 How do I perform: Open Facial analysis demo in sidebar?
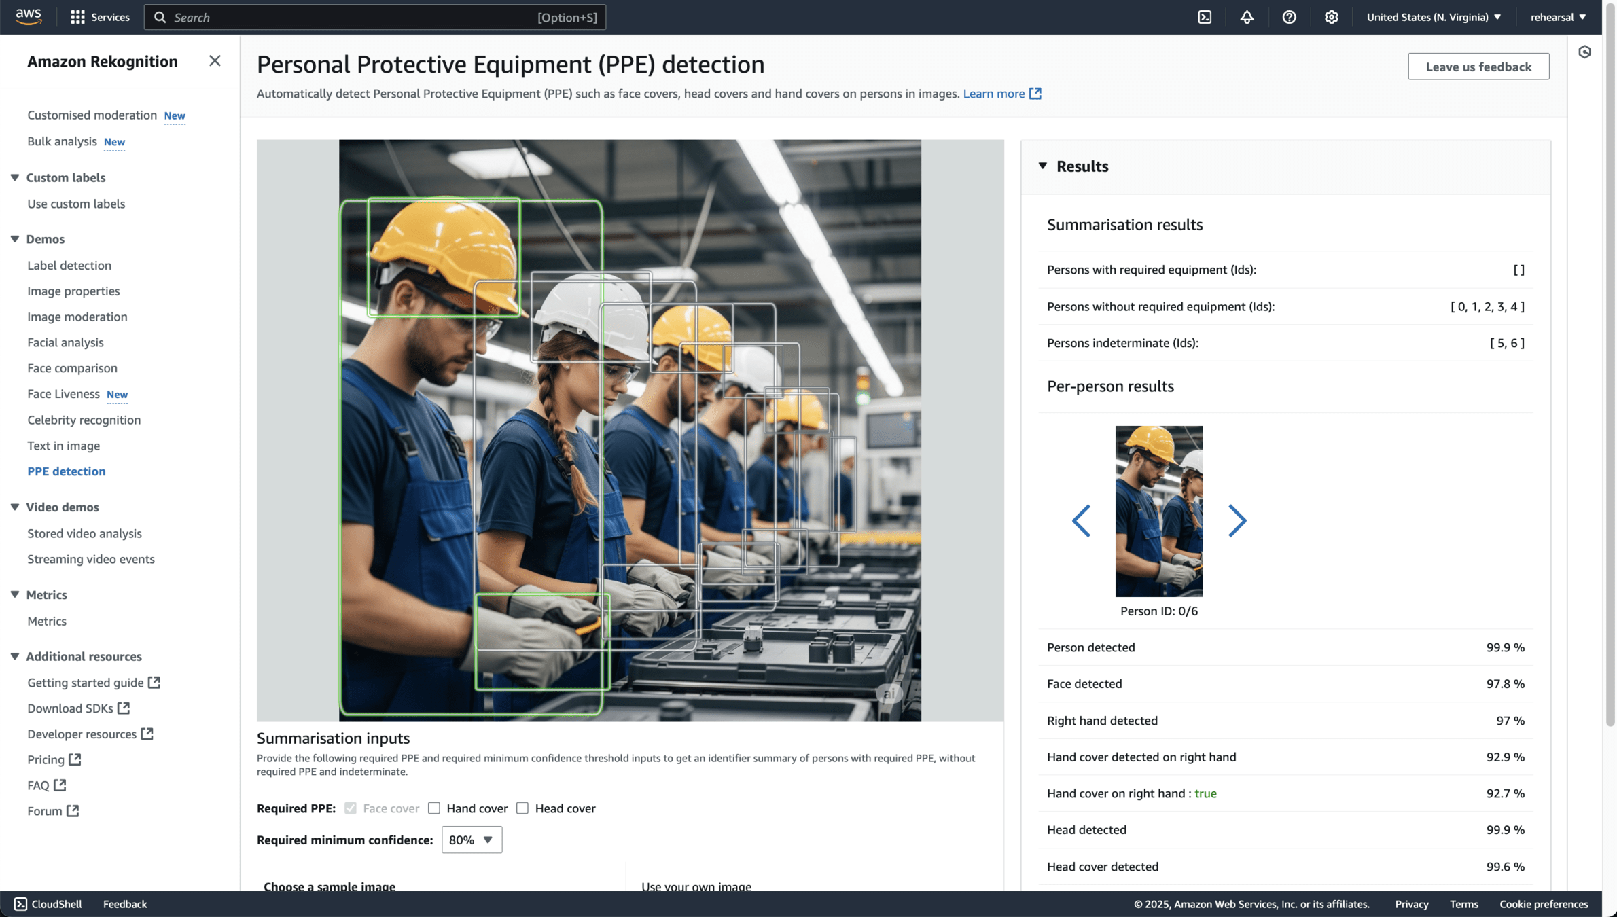(x=65, y=342)
